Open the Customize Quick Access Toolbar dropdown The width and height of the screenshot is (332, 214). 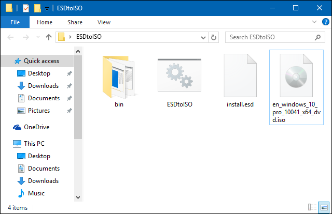click(x=47, y=9)
